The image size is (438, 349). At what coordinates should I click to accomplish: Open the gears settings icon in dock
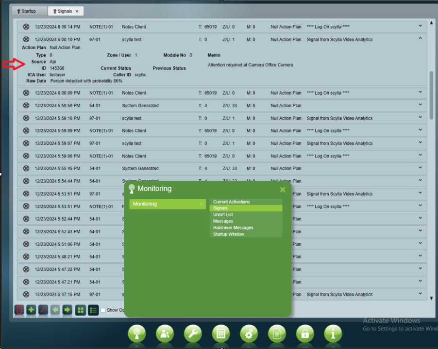click(x=249, y=333)
